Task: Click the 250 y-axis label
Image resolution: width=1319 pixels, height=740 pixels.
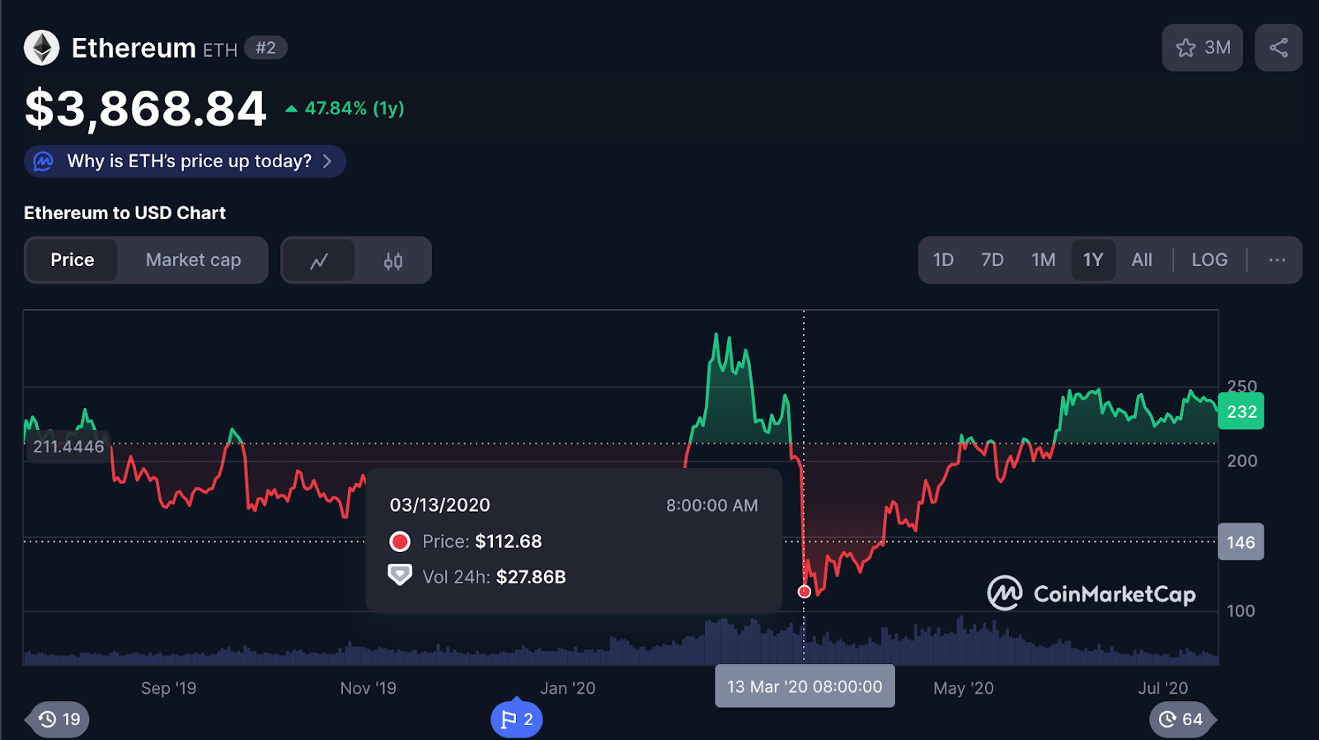Action: point(1242,386)
